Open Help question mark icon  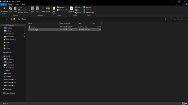tap(187, 4)
